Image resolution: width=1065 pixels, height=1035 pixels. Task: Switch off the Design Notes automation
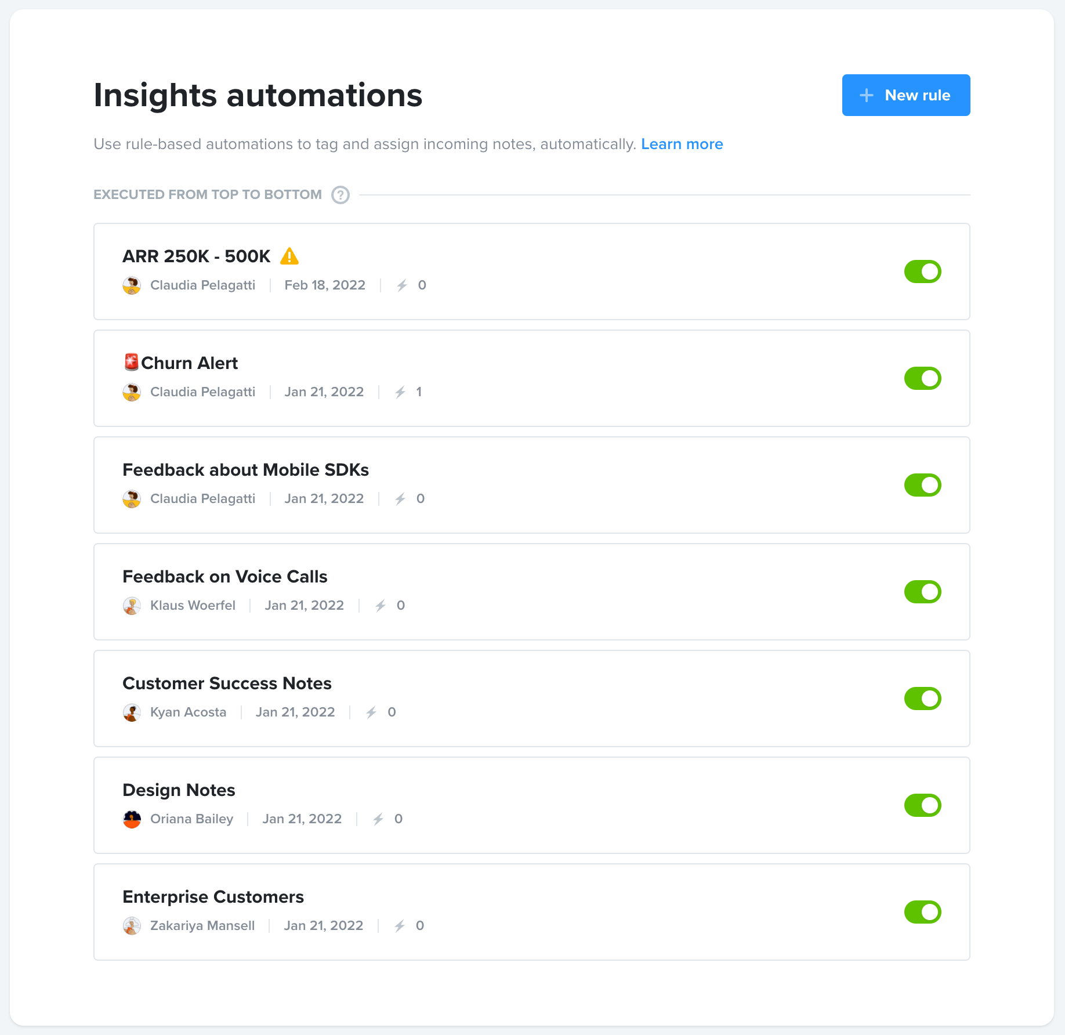[x=922, y=805]
